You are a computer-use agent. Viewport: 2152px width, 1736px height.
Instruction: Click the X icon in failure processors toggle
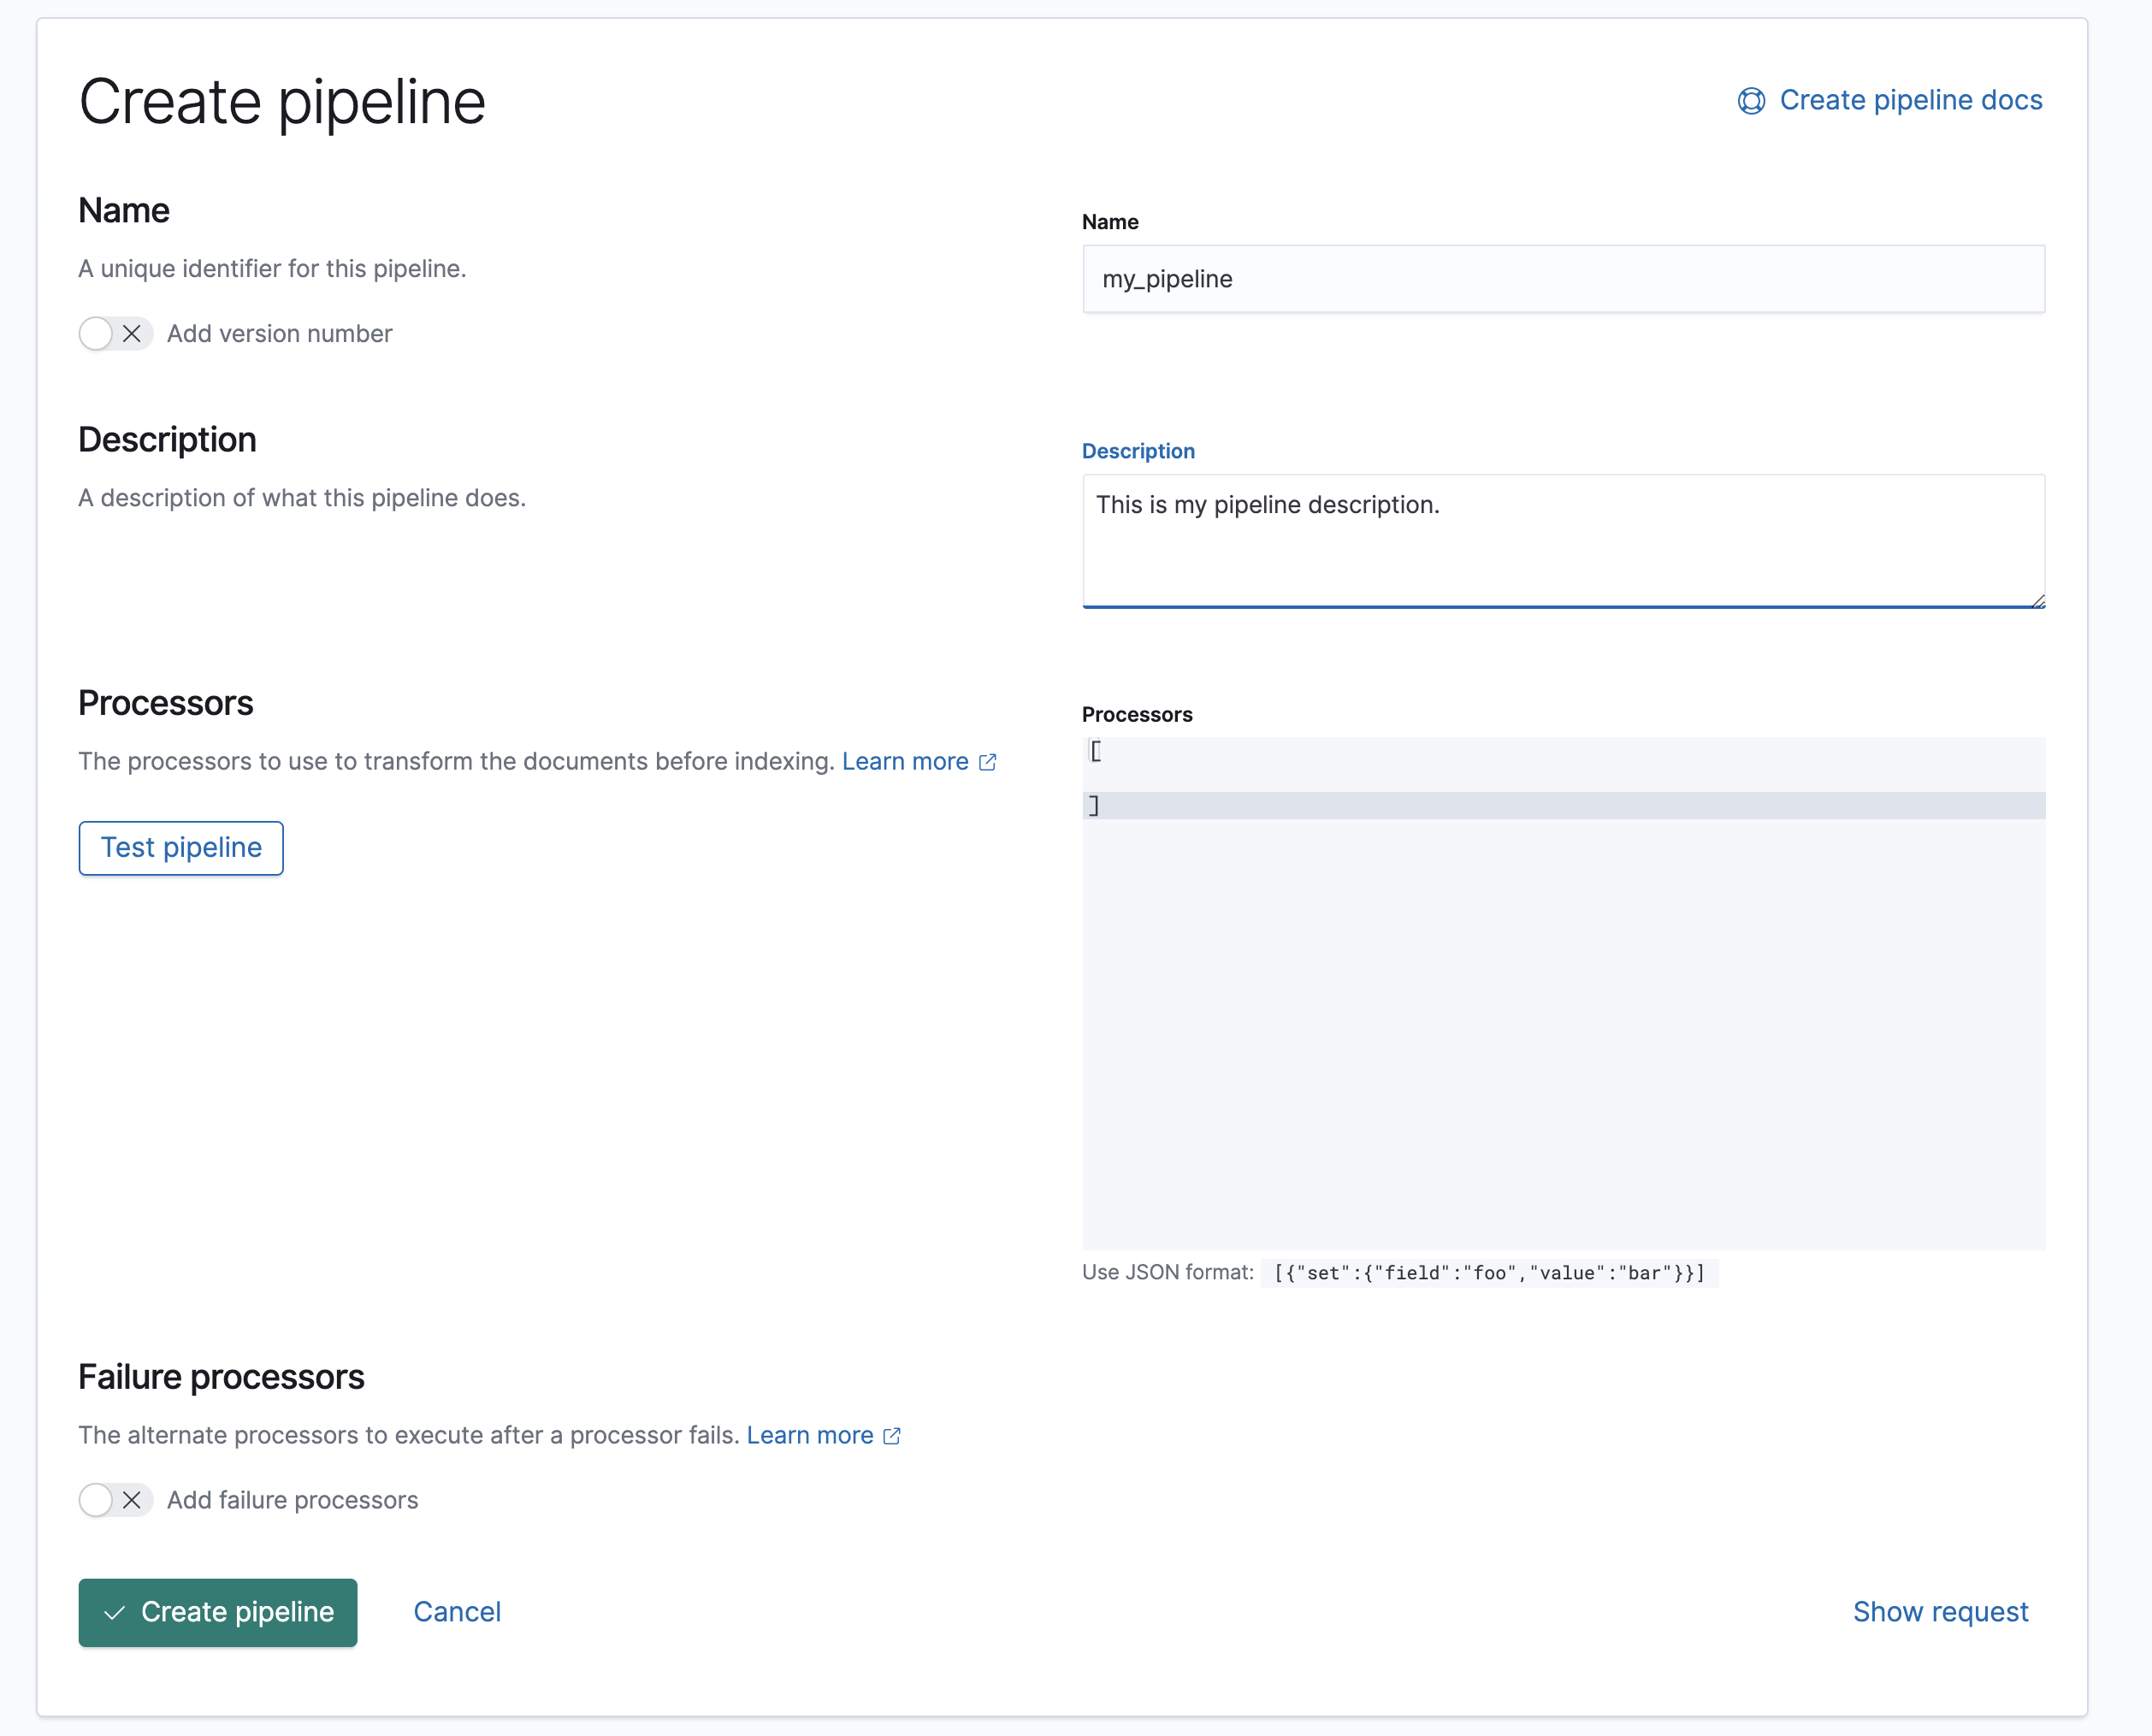point(132,1500)
